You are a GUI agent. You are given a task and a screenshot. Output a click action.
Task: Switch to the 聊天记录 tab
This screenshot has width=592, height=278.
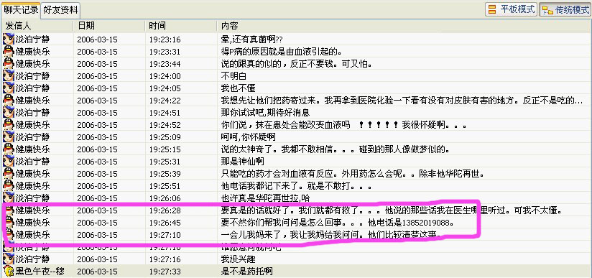pyautogui.click(x=21, y=9)
